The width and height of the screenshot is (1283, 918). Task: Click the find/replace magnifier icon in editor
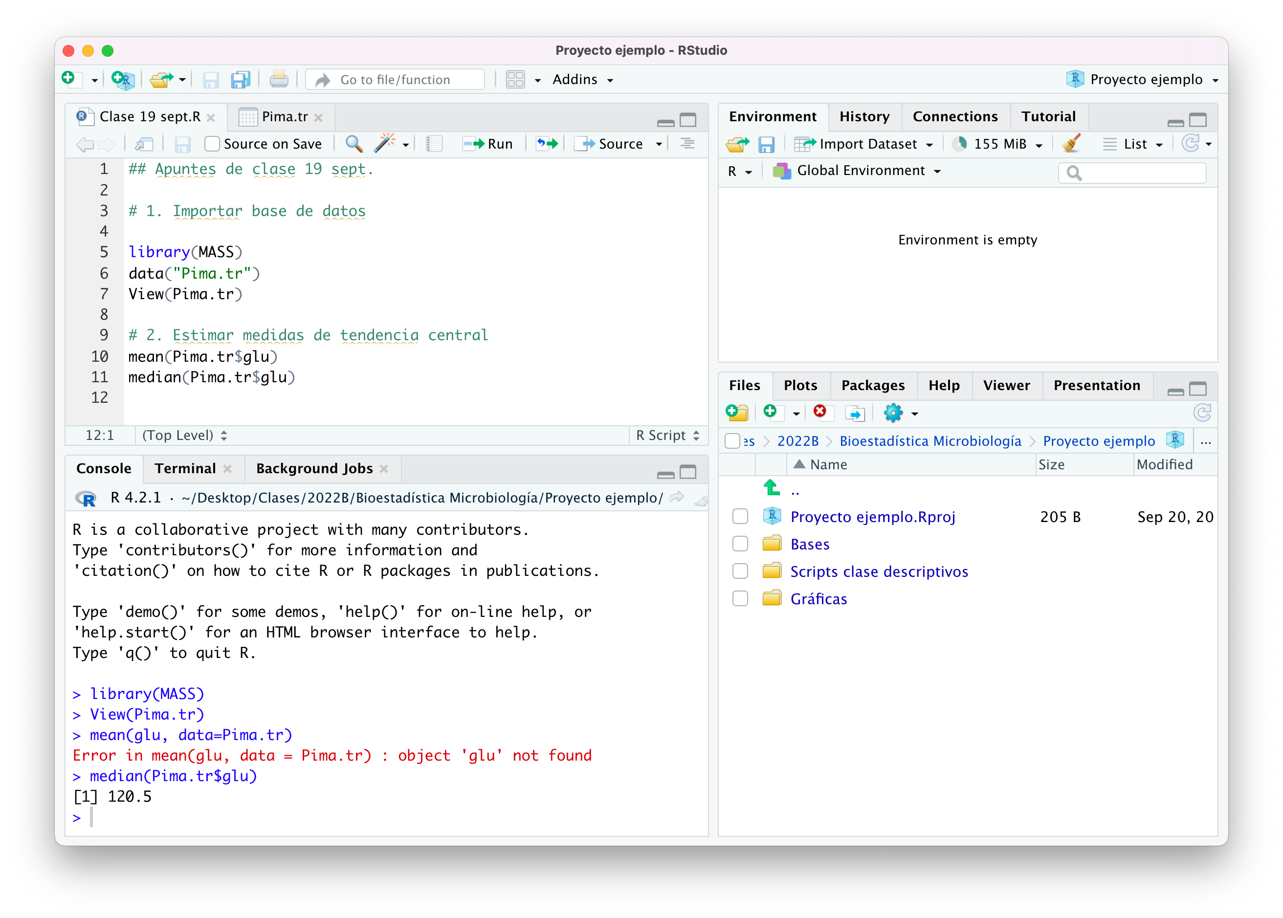point(354,144)
